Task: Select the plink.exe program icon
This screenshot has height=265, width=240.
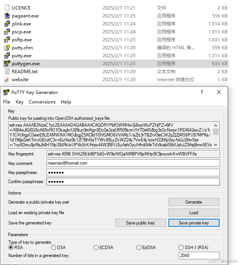Action: (7, 24)
